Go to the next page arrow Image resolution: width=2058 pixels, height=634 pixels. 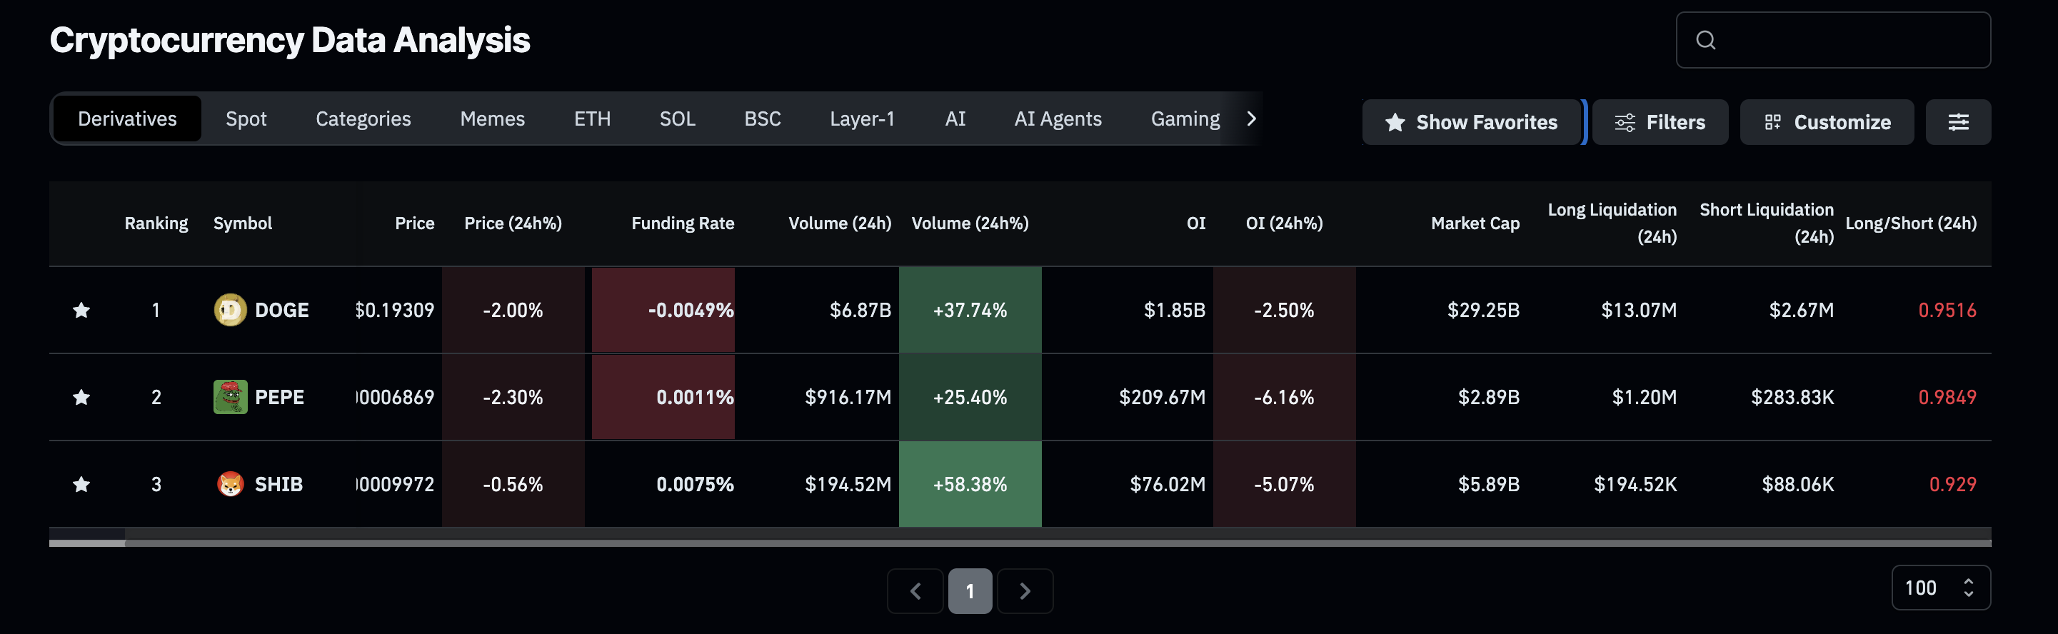(1024, 591)
